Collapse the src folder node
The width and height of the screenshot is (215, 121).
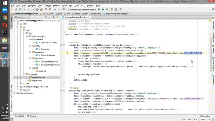coord(17,27)
